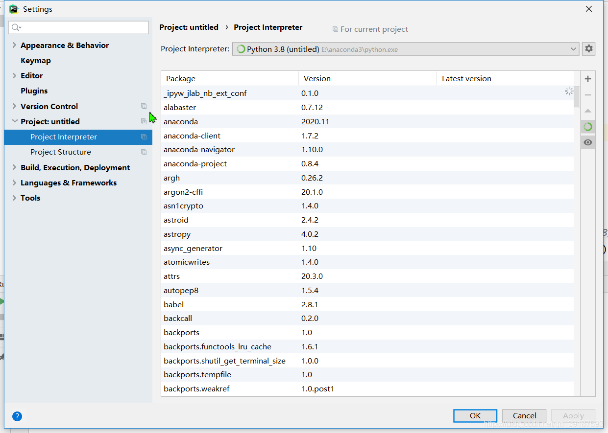Select Plugins settings page
Screen dimensions: 608x433
tap(34, 91)
